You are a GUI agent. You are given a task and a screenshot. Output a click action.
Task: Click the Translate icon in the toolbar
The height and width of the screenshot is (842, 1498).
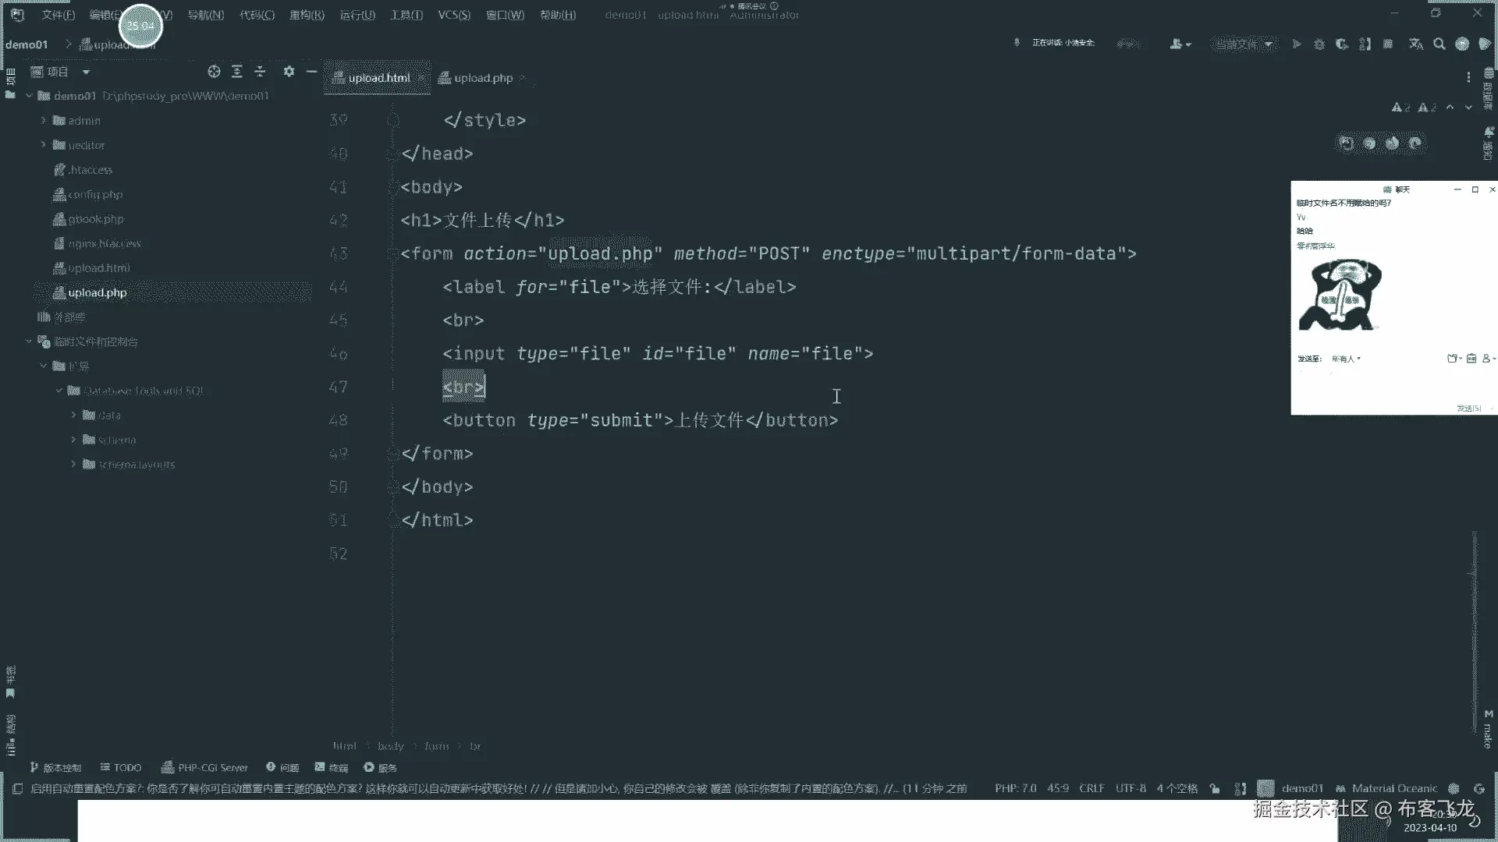coord(1416,44)
